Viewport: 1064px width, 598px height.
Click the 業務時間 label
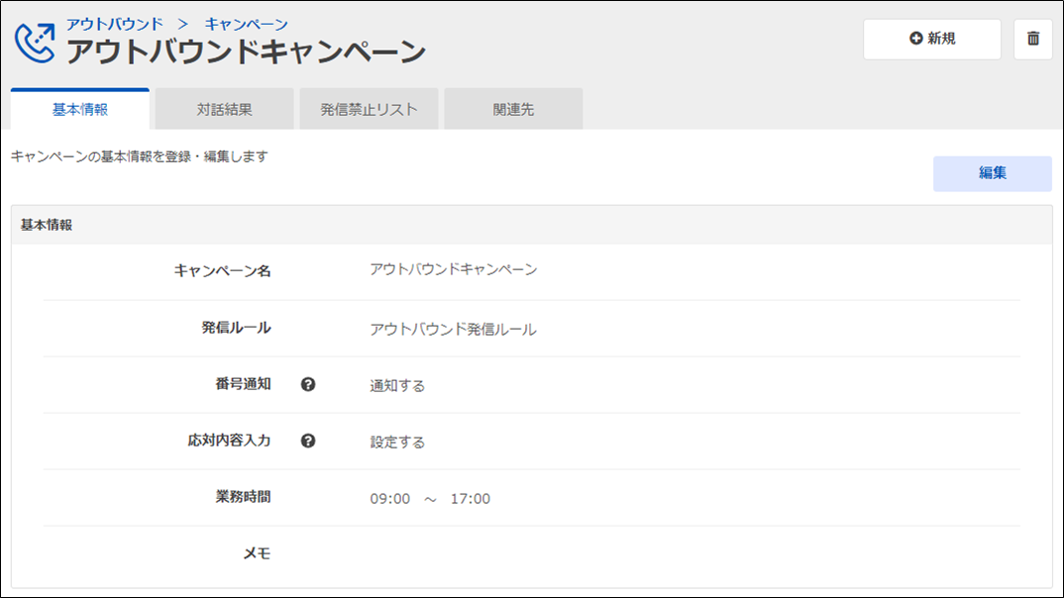tap(244, 496)
